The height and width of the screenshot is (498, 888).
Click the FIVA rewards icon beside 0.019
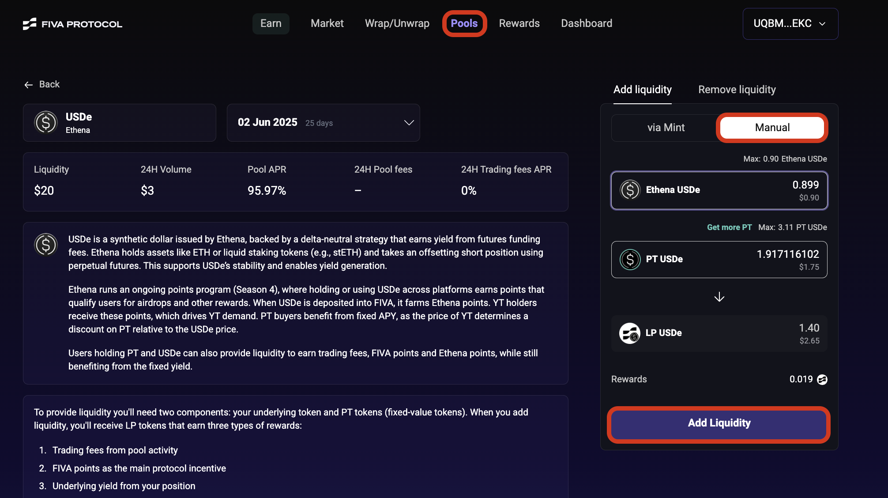[822, 380]
